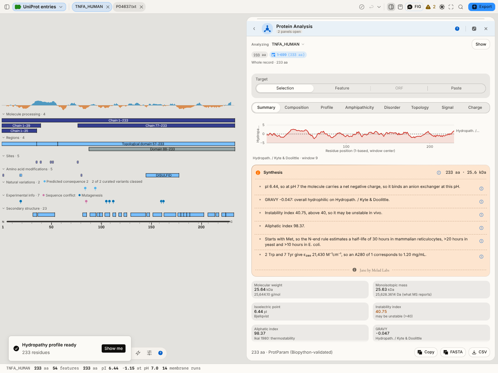Switch to the Amphipathicity tab
This screenshot has height=373, width=498.
(359, 108)
